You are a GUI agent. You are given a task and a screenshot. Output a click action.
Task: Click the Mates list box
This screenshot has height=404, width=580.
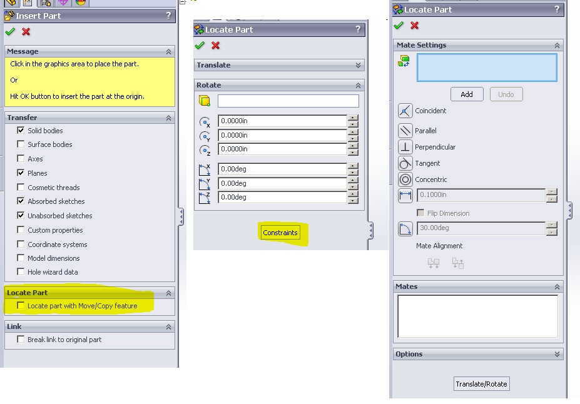click(477, 316)
